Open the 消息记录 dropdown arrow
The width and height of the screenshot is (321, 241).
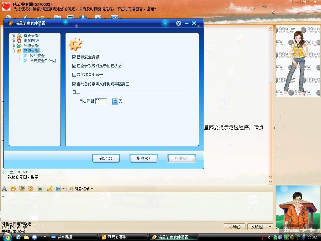[92, 189]
